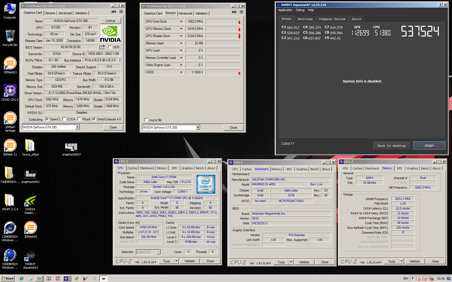The height and width of the screenshot is (282, 452).
Task: Enable the Log to file checkbox
Action: (146, 120)
